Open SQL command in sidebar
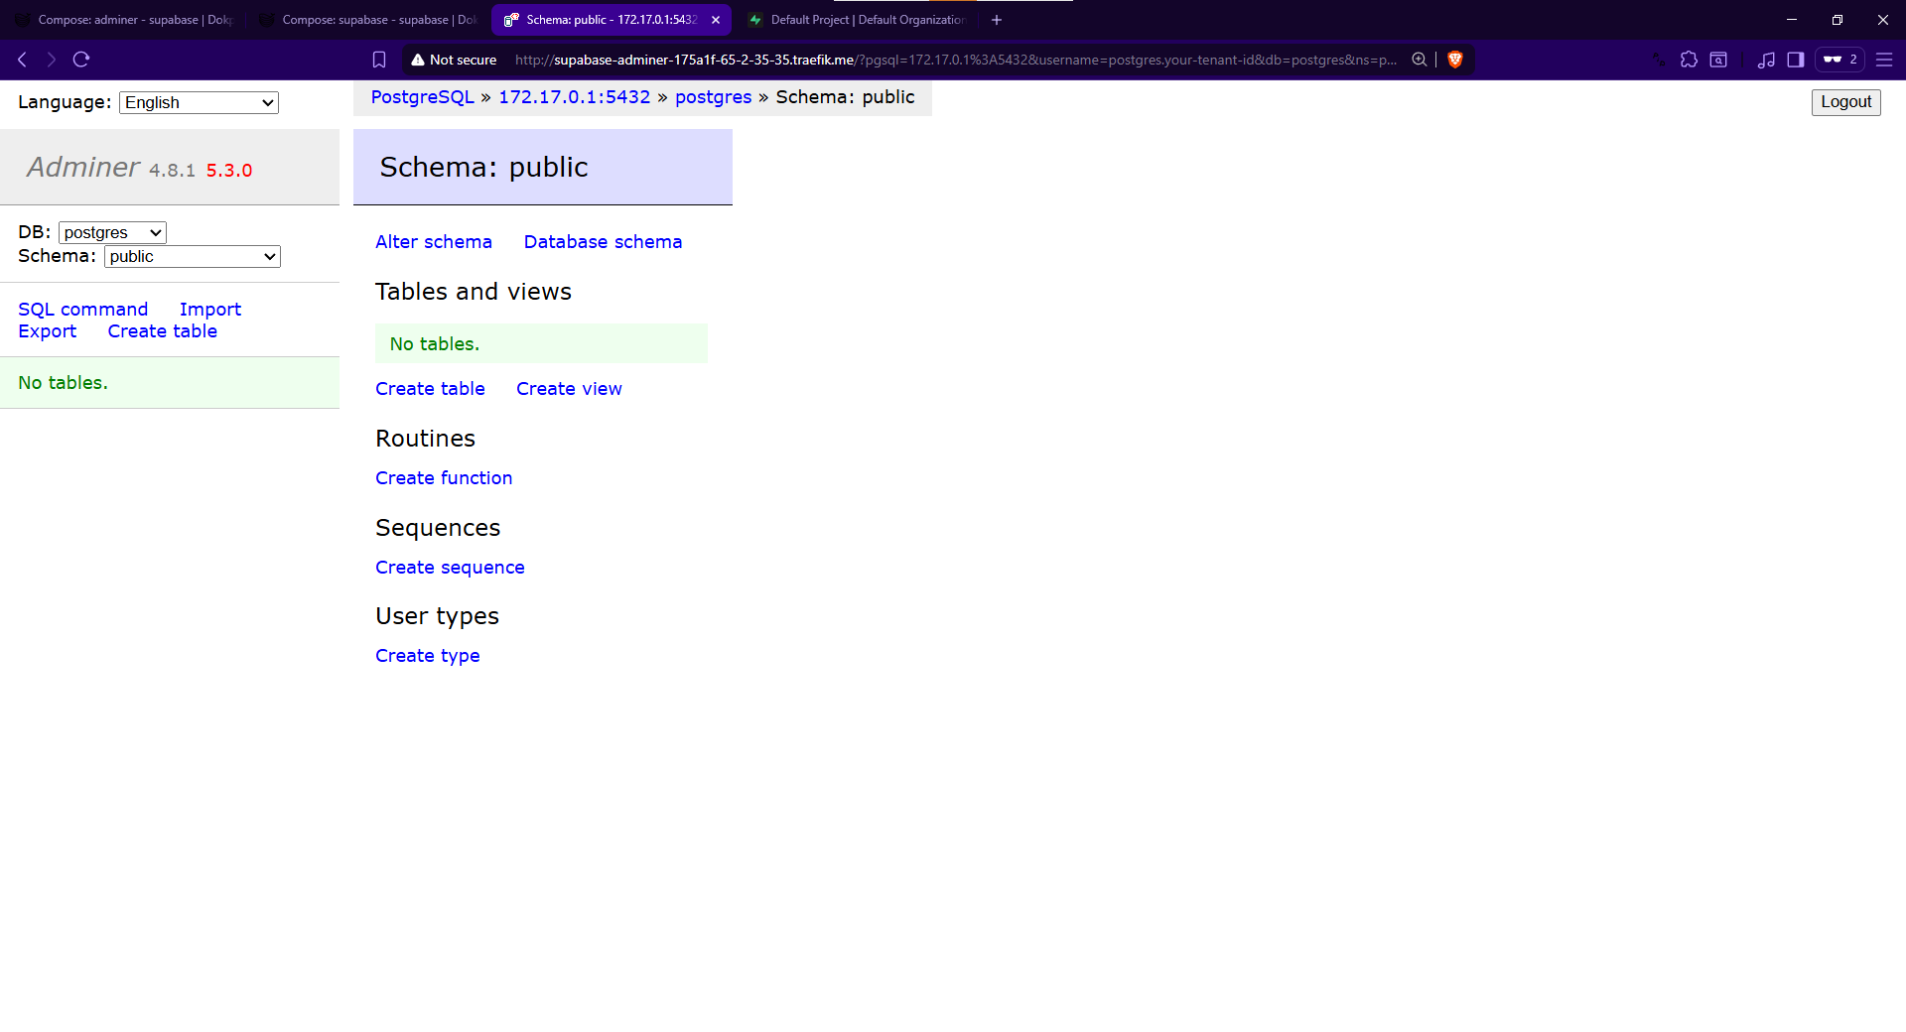This screenshot has width=1906, height=1032. coord(82,310)
